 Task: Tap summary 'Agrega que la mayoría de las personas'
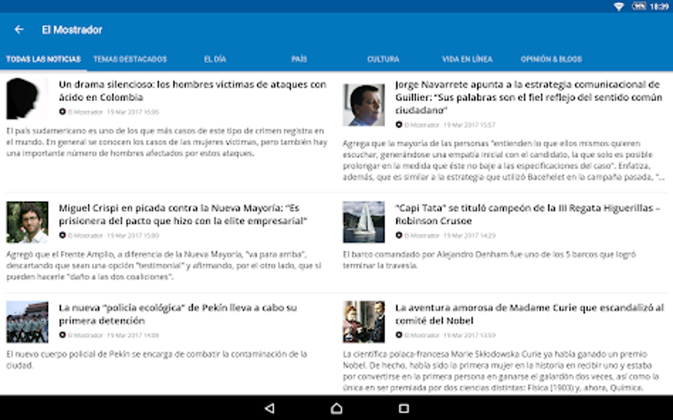(x=503, y=160)
